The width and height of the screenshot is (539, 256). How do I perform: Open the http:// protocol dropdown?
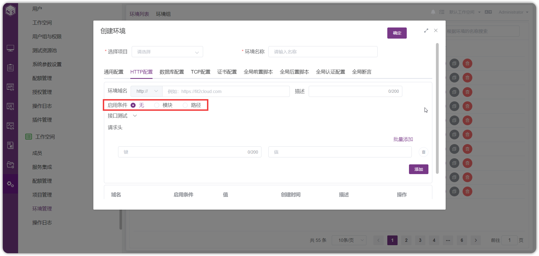[147, 91]
